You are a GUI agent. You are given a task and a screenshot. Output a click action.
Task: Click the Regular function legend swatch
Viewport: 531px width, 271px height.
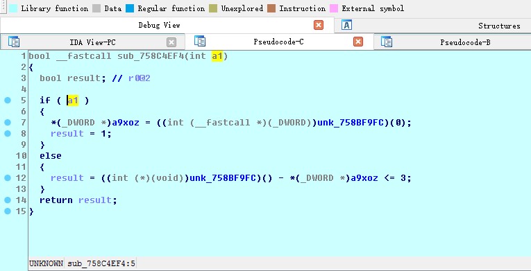130,8
